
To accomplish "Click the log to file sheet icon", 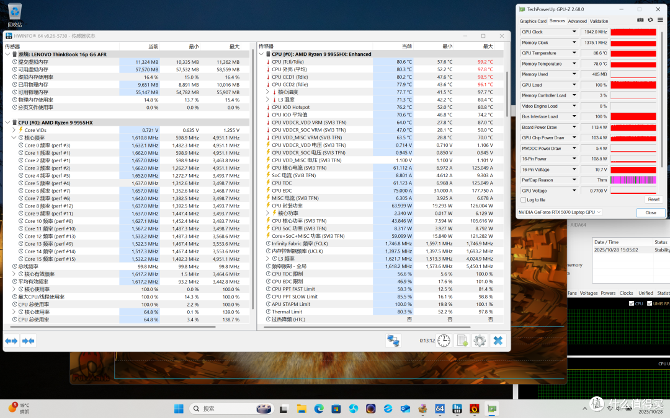I will (462, 341).
